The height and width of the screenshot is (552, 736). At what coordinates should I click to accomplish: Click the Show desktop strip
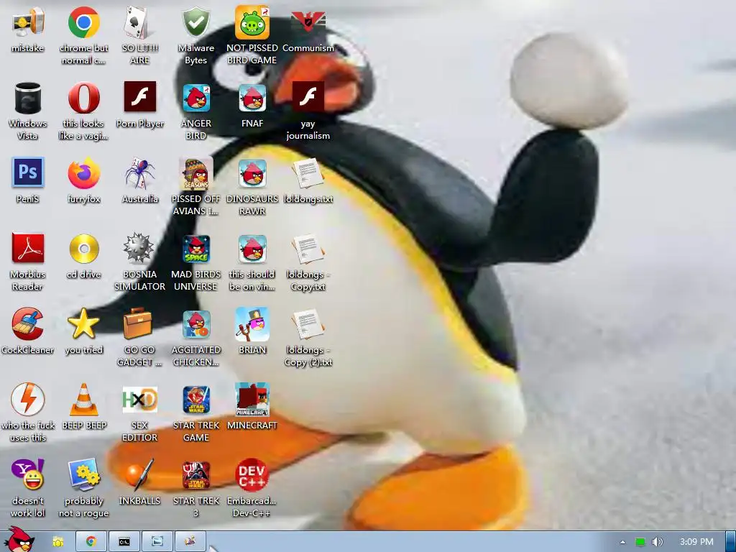pos(730,542)
